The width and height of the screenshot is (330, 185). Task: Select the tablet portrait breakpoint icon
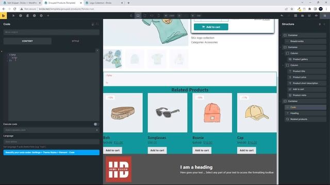pyautogui.click(x=145, y=15)
